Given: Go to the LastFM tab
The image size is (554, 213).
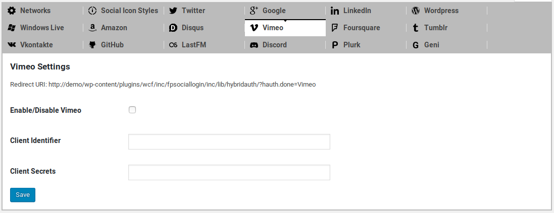Looking at the screenshot, I should tap(193, 45).
